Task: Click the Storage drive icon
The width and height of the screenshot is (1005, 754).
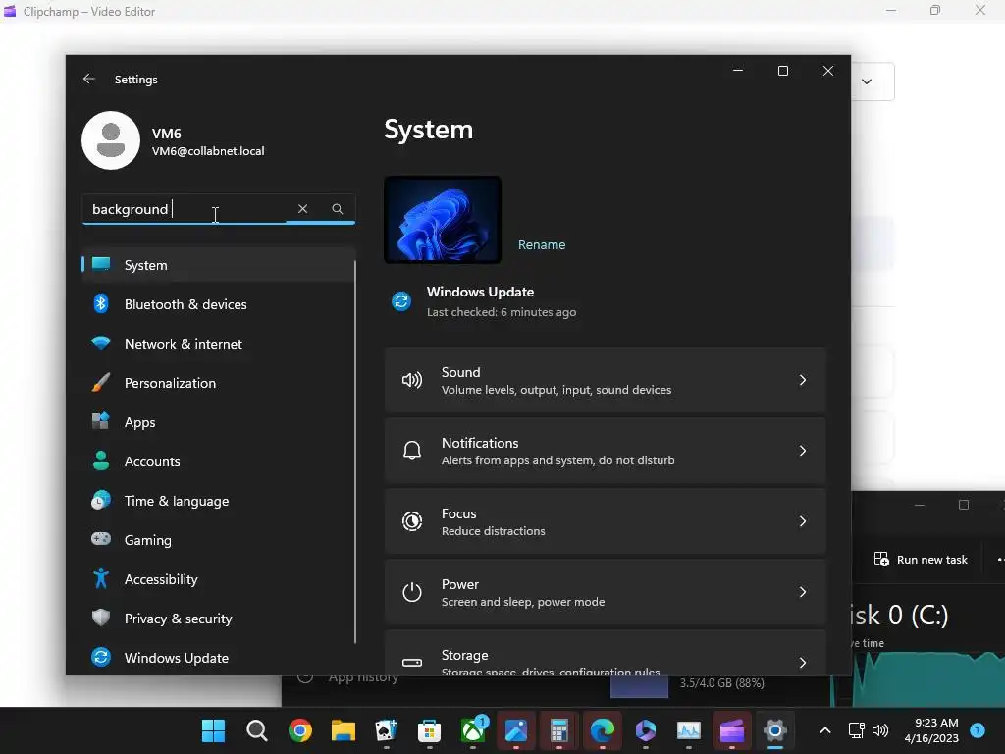Action: click(x=412, y=663)
